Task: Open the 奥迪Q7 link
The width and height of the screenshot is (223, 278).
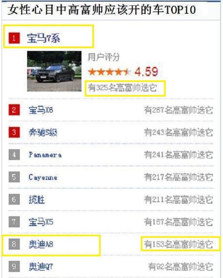Action: pyautogui.click(x=41, y=267)
